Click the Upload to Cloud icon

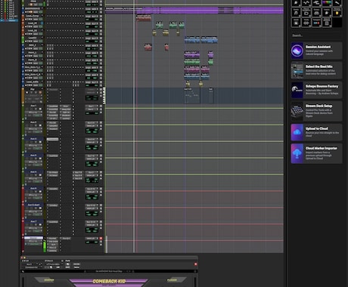[x=297, y=132]
